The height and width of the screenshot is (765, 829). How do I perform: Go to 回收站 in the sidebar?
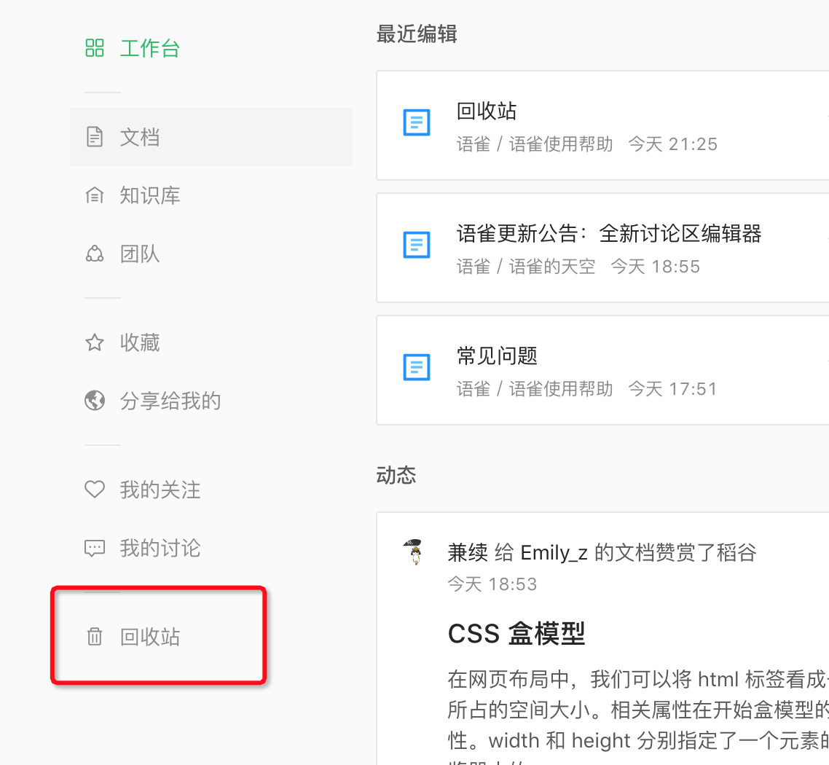(150, 637)
